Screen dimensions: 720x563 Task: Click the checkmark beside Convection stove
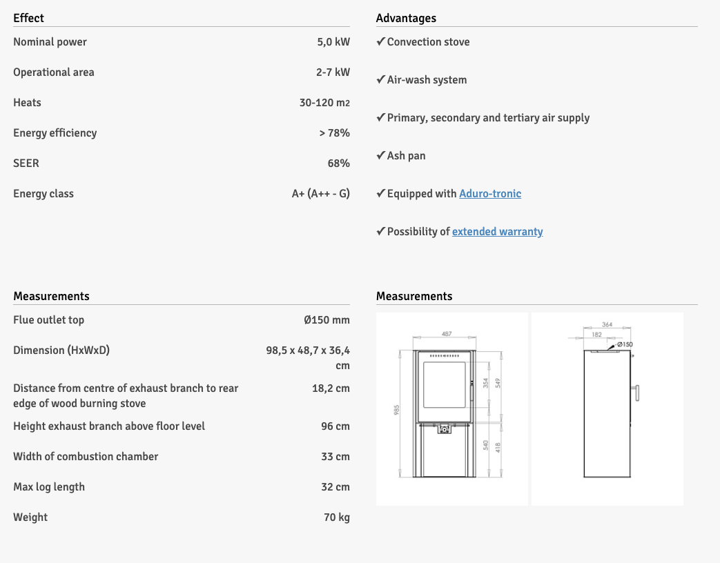click(x=380, y=42)
